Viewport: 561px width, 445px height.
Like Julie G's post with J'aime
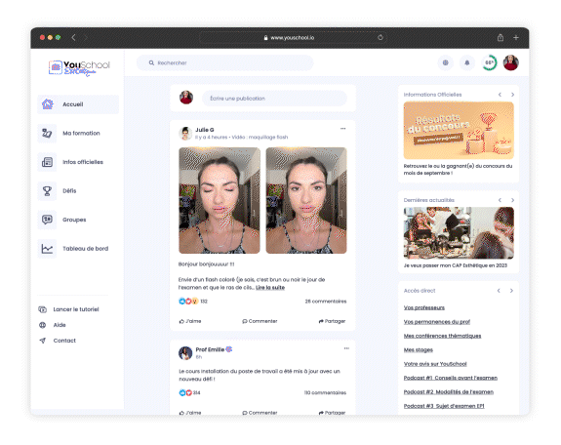(190, 321)
